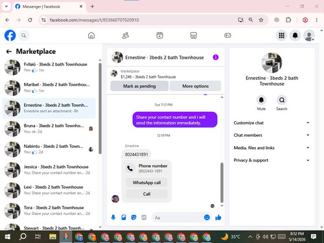This screenshot has height=243, width=324.
Task: Expand Chat members section
Action: [272, 135]
